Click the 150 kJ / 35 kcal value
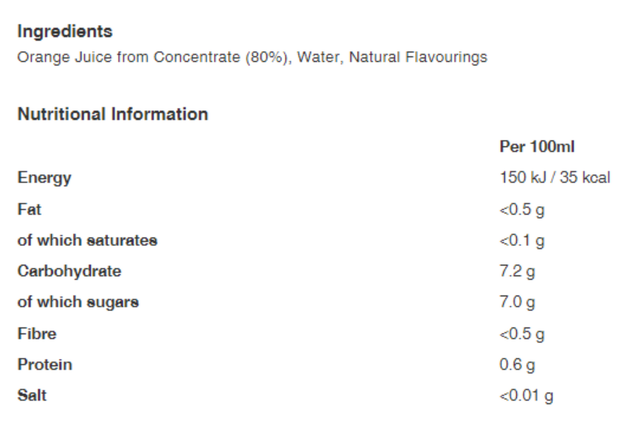 pos(555,178)
